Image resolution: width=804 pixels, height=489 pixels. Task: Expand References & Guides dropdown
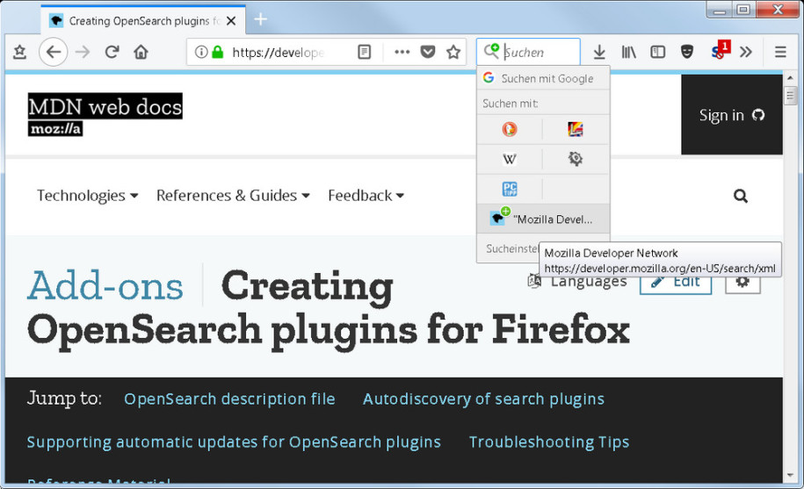233,195
